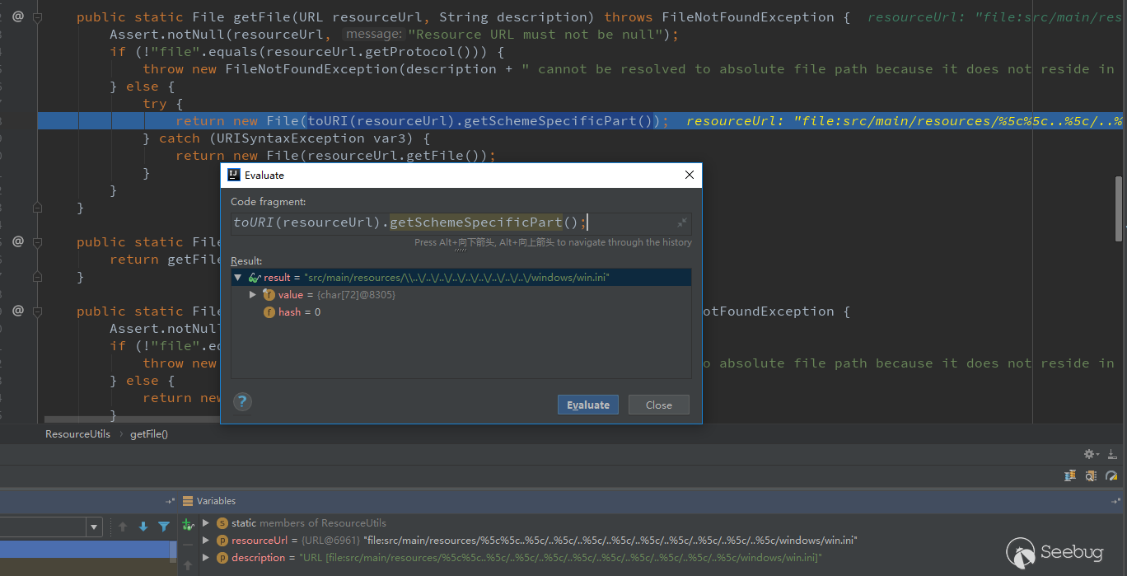This screenshot has height=576, width=1127.
Task: Fold the third method throwing FileNotFoundException
Action: coord(38,311)
